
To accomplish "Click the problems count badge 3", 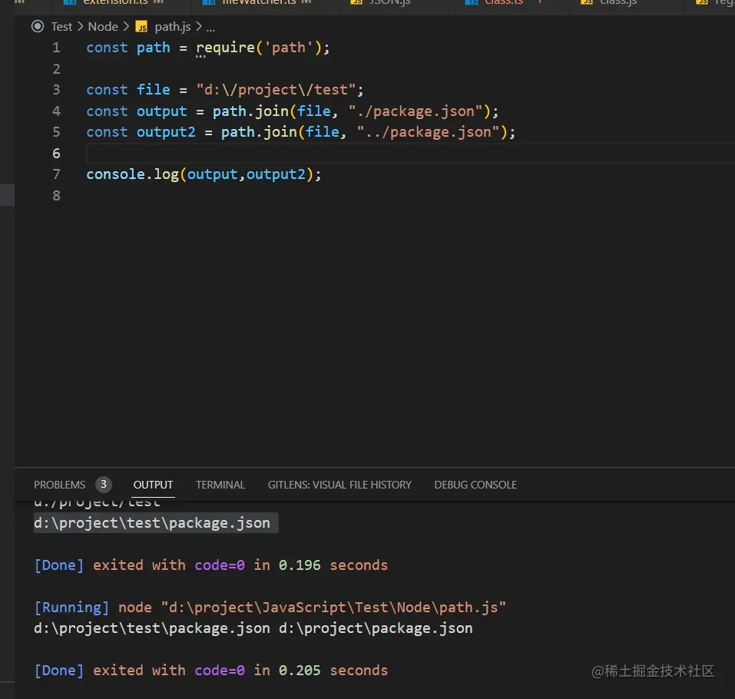I will tap(104, 484).
